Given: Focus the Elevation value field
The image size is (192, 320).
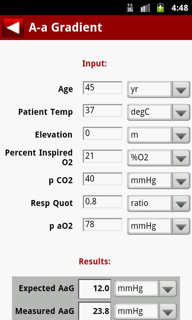Looking at the screenshot, I should click(102, 134).
